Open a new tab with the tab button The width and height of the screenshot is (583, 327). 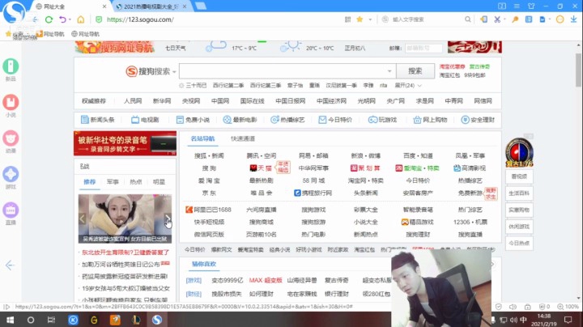(201, 6)
